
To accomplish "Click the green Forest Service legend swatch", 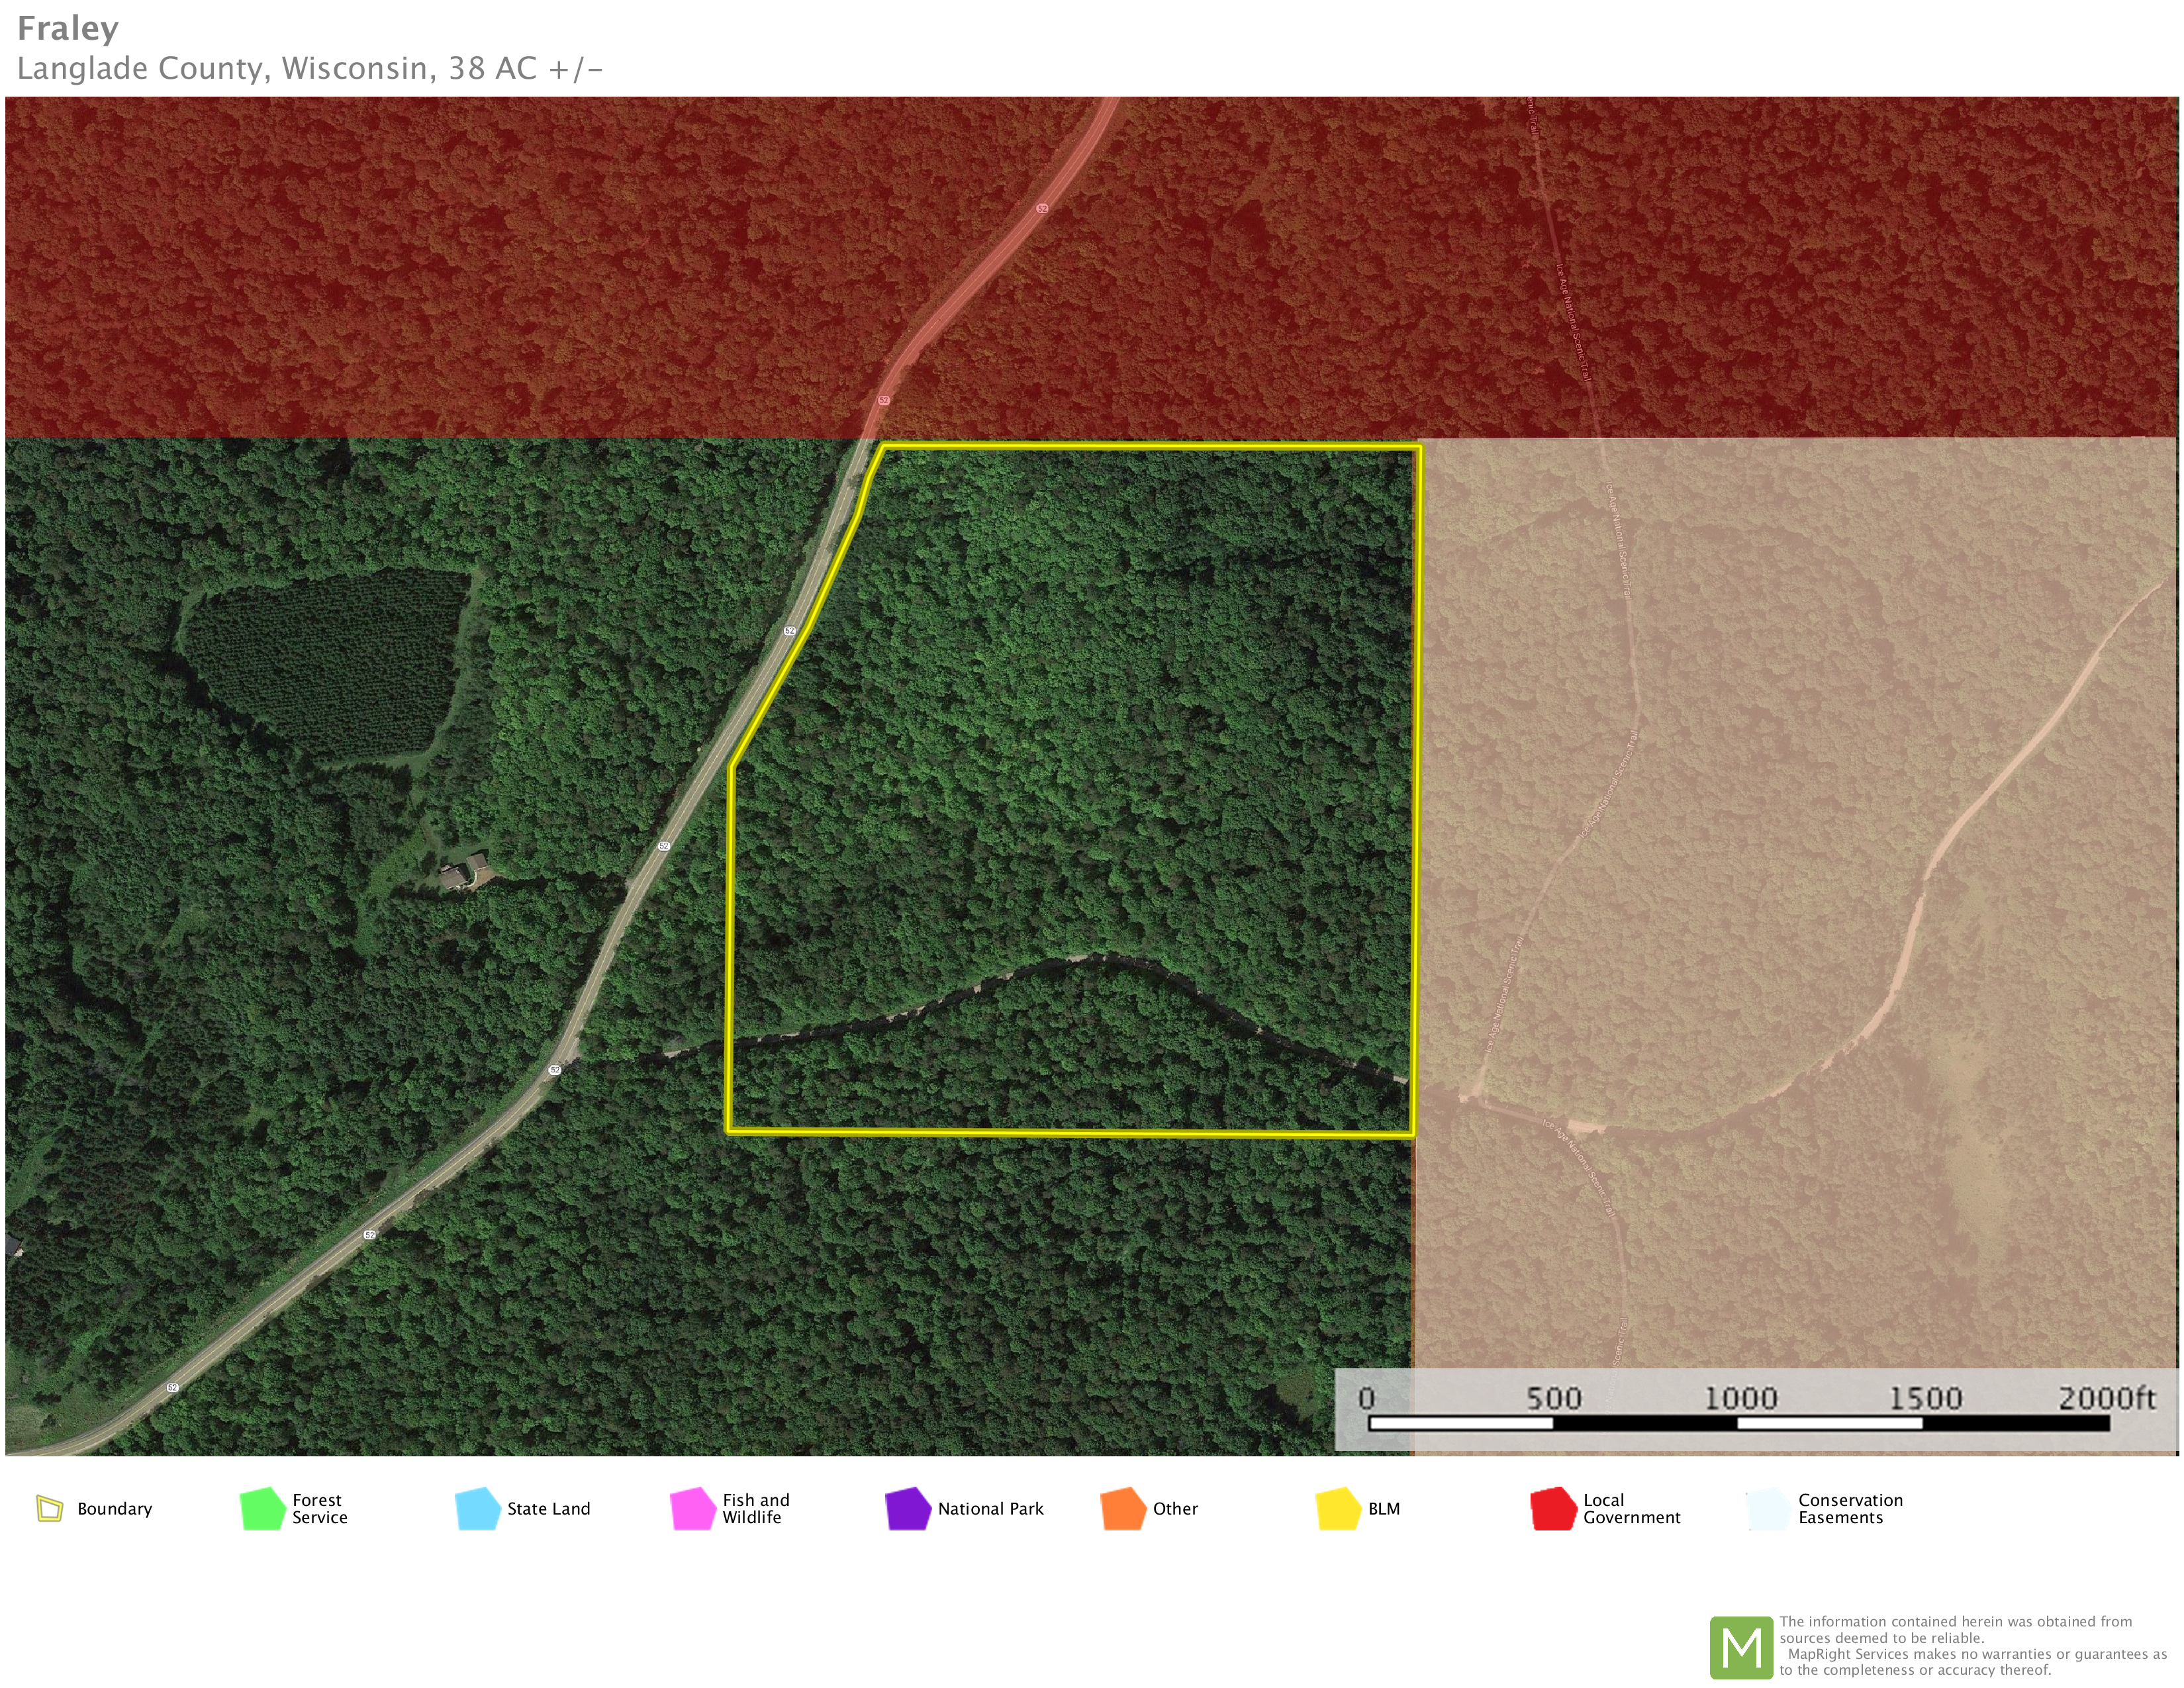I will [x=263, y=1509].
